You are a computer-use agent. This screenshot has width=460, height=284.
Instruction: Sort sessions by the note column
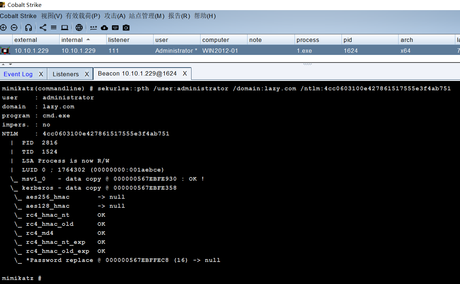pos(271,40)
